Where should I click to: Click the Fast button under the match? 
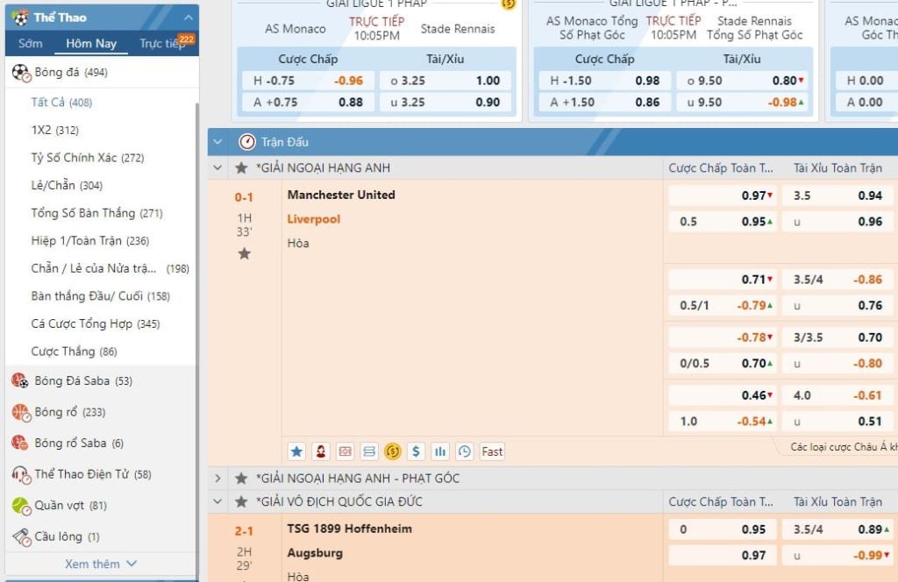point(492,451)
